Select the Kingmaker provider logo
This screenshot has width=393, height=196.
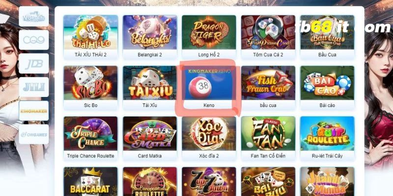(33, 111)
